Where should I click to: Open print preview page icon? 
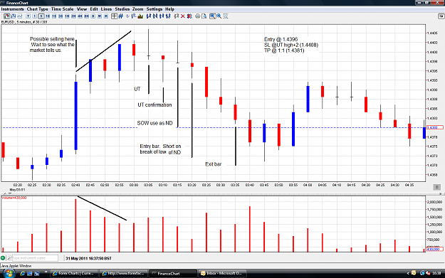(204, 16)
